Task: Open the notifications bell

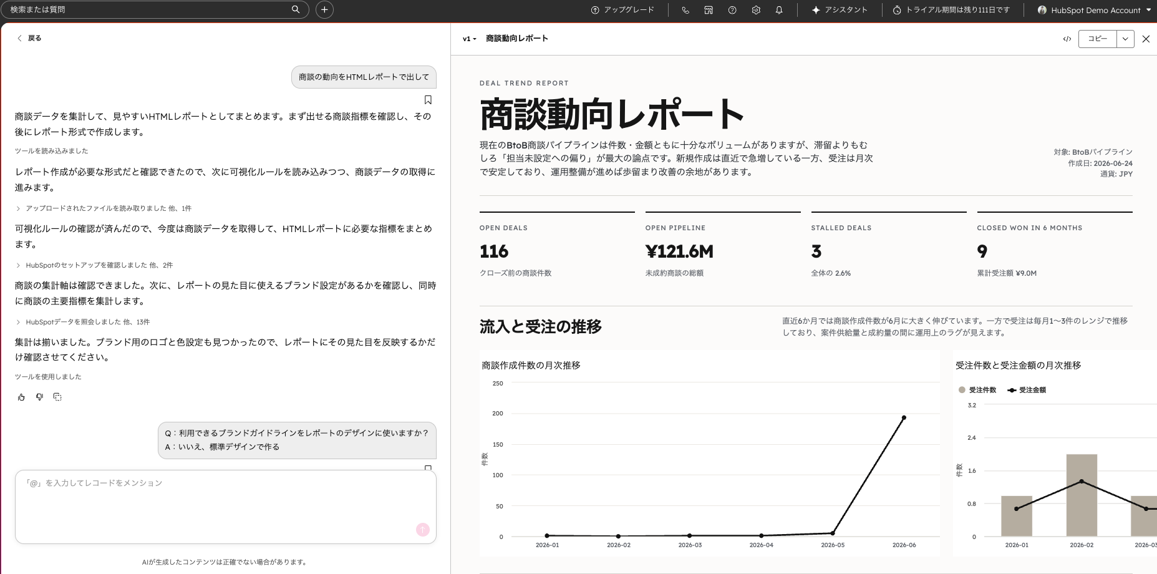Action: pos(779,10)
